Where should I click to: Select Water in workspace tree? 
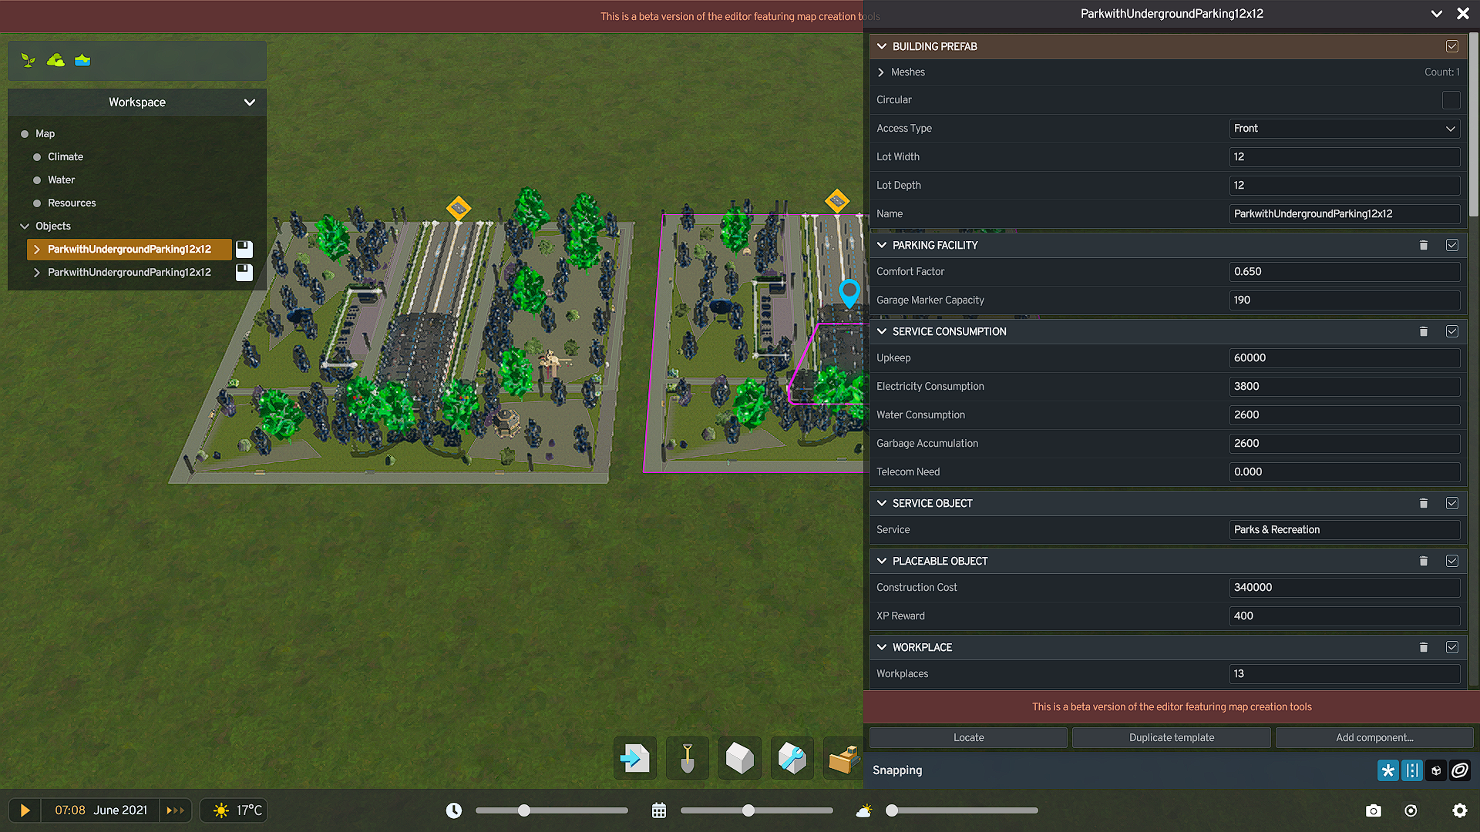pyautogui.click(x=62, y=179)
